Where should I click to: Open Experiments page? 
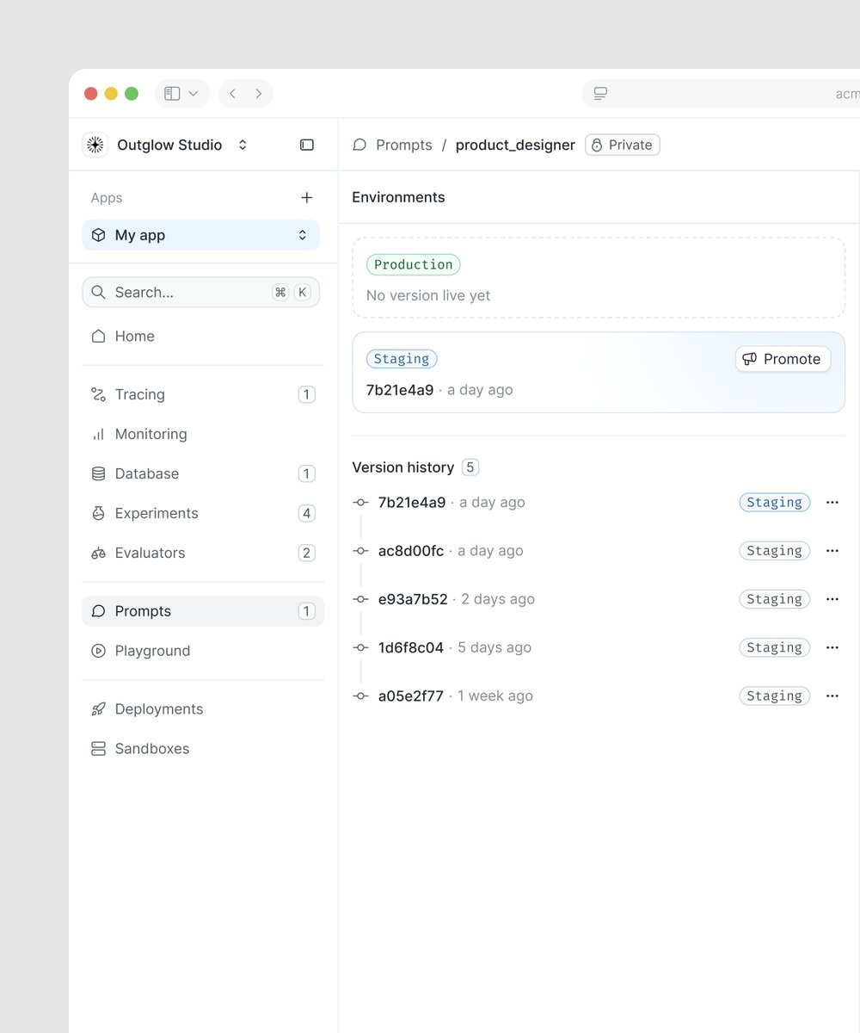(x=203, y=513)
